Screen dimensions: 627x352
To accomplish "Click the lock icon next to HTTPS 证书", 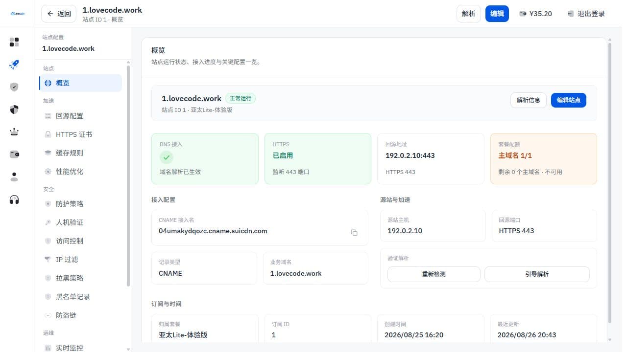I will (48, 134).
